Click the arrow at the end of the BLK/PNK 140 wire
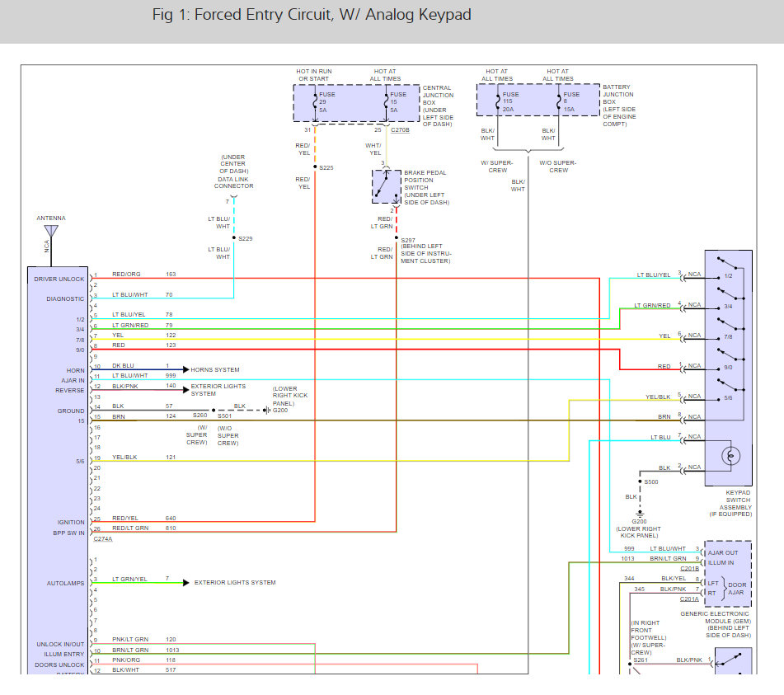 (x=186, y=389)
